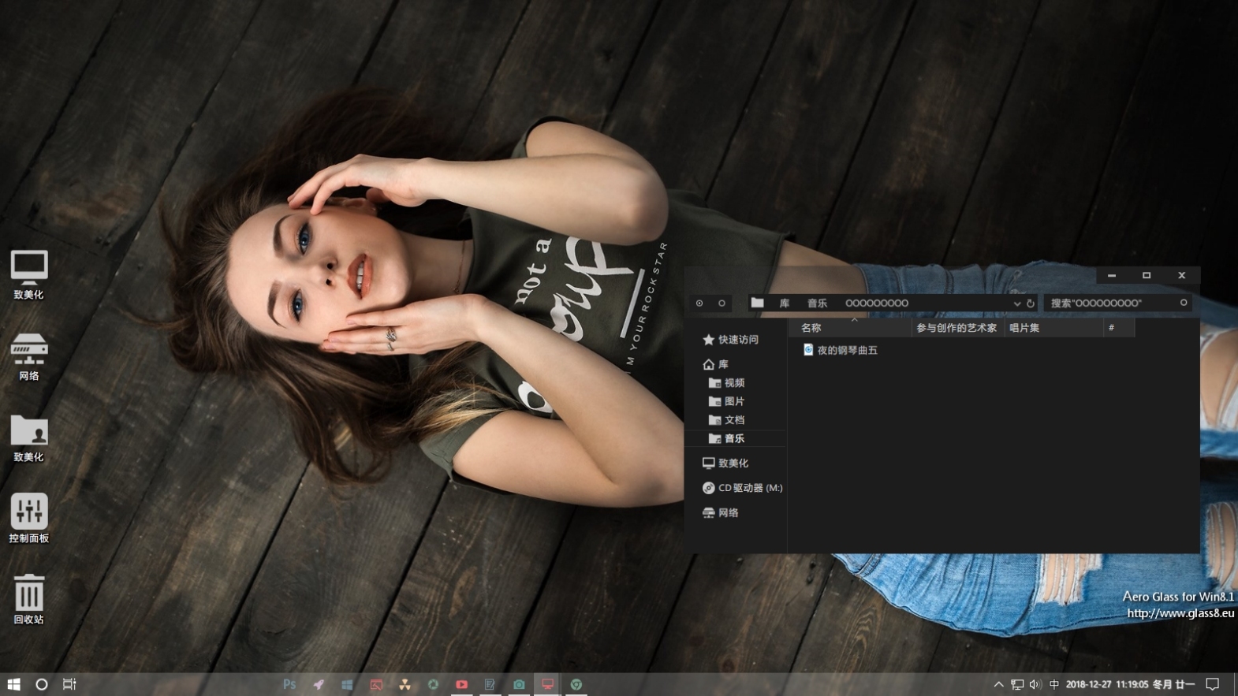Click 库 breadcrumb in address bar
Screen dimensions: 1238x696
(785, 303)
